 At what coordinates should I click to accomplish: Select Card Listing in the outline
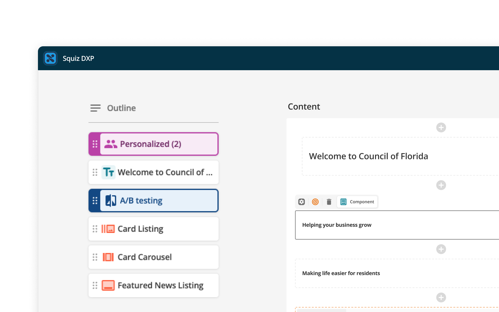click(153, 229)
